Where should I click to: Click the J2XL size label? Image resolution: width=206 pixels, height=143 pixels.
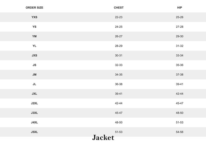(34, 103)
